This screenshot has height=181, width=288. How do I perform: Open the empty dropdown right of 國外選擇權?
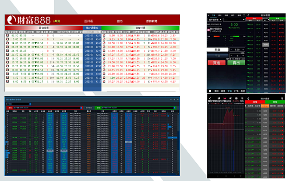point(234,20)
